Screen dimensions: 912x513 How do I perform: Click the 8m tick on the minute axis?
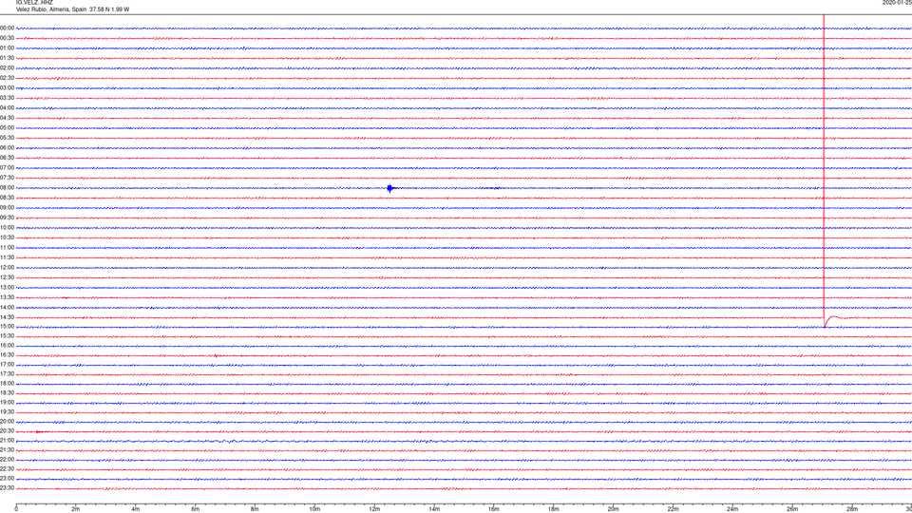point(255,509)
